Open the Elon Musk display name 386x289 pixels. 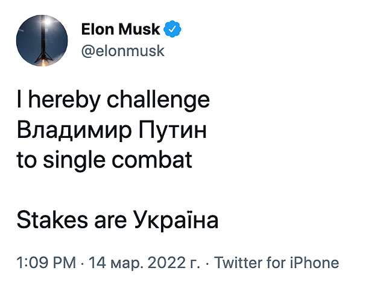121,30
